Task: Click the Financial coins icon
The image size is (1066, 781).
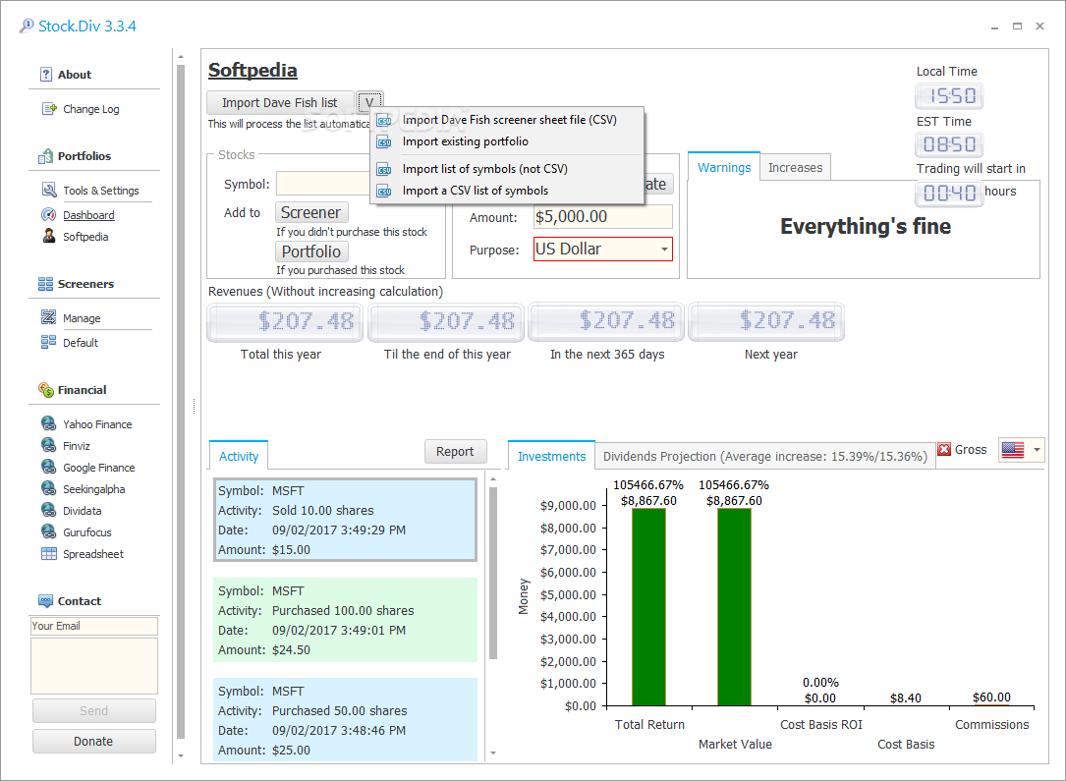Action: click(45, 390)
